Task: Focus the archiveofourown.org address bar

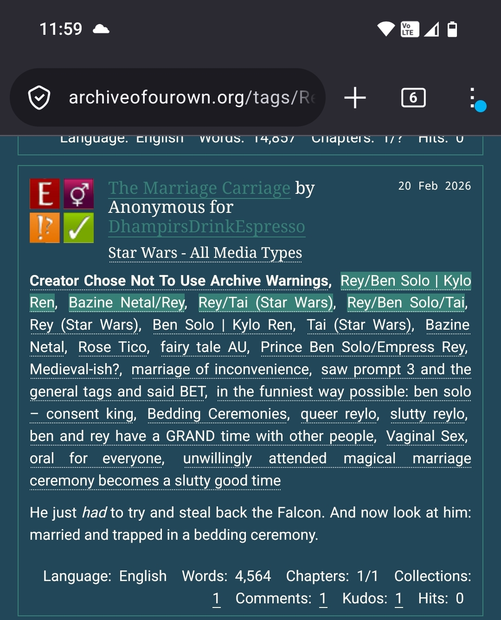Action: [190, 98]
